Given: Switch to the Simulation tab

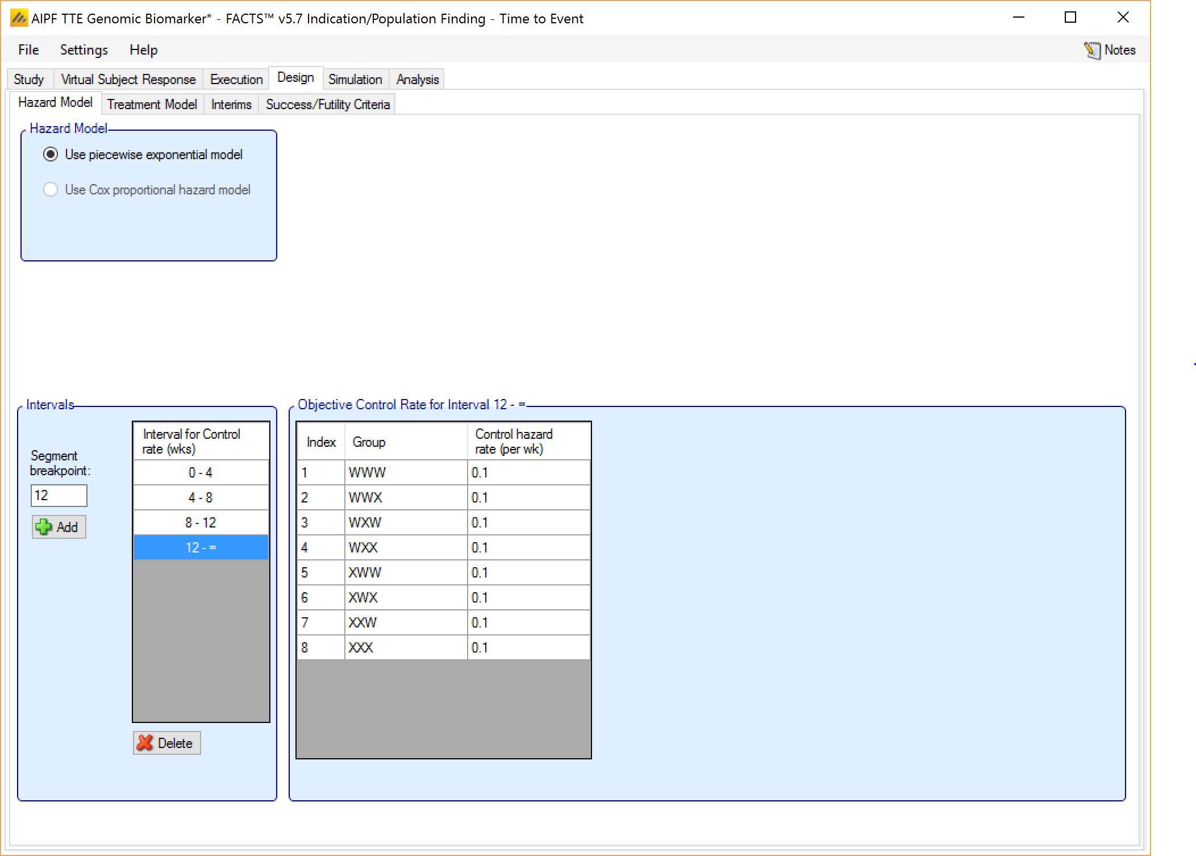Looking at the screenshot, I should pos(355,80).
